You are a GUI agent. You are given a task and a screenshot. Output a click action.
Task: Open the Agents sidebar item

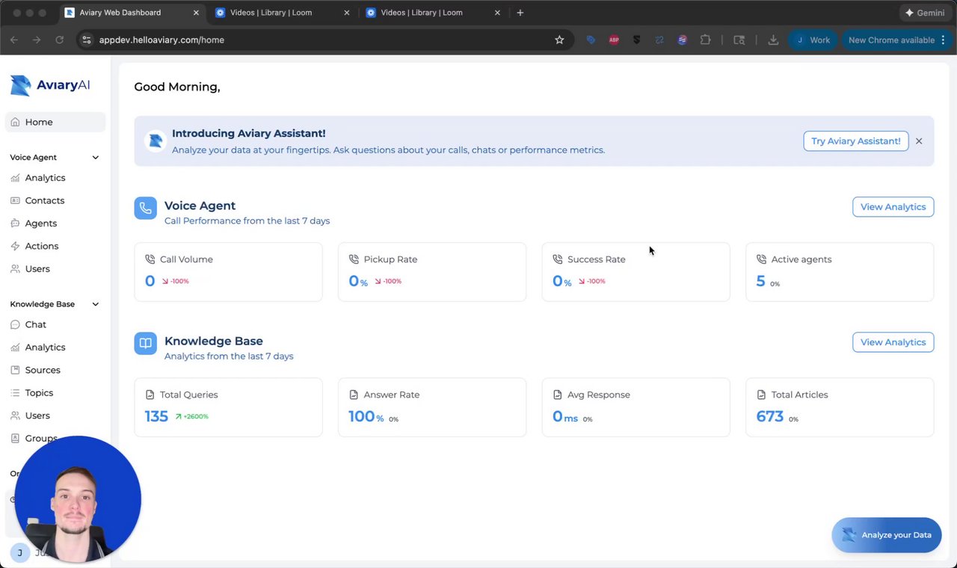tap(40, 223)
